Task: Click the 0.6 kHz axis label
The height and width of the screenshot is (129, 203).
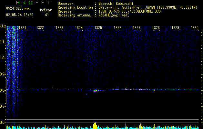Action: click(3, 123)
